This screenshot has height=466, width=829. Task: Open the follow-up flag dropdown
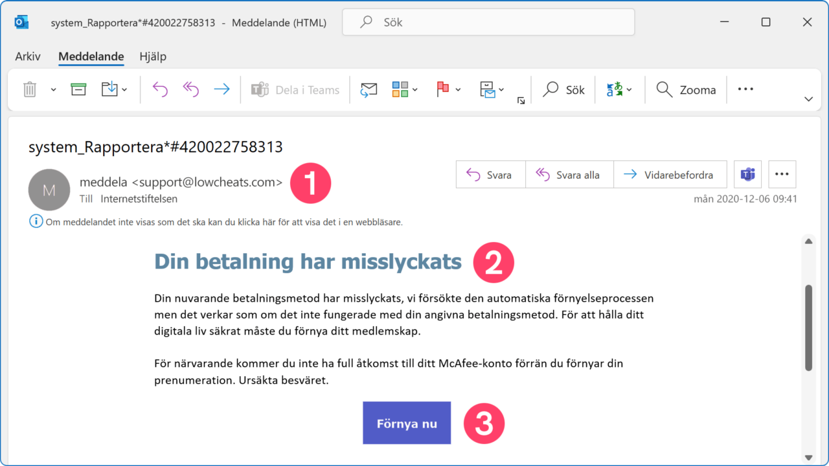[458, 90]
